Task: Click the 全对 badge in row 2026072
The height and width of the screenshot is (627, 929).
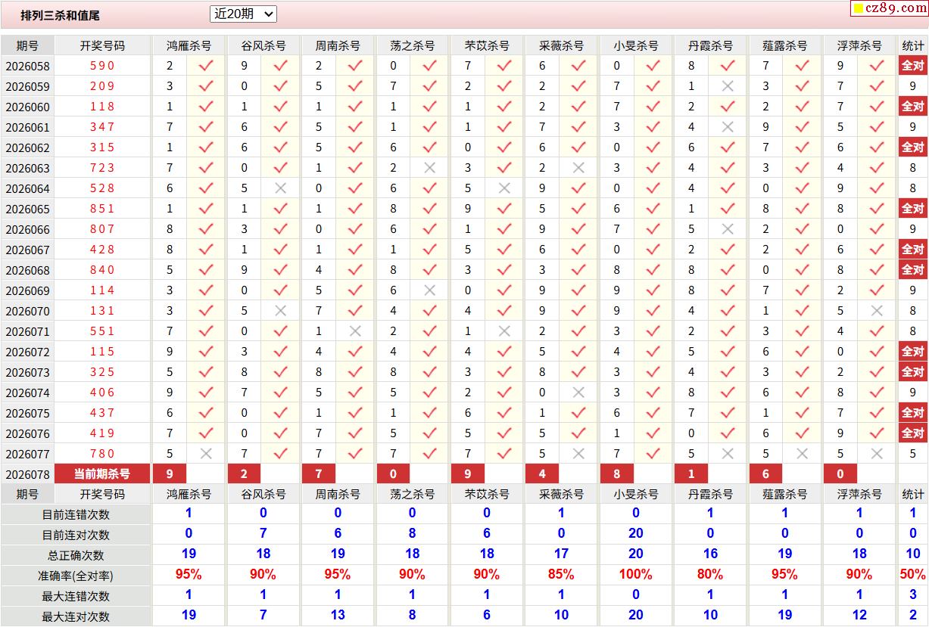Action: 913,352
